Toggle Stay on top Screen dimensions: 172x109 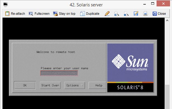click(64, 14)
